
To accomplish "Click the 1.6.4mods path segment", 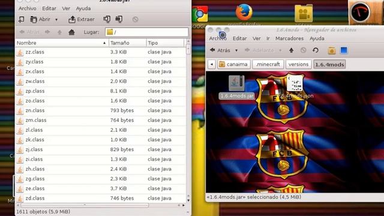I will (x=329, y=64).
